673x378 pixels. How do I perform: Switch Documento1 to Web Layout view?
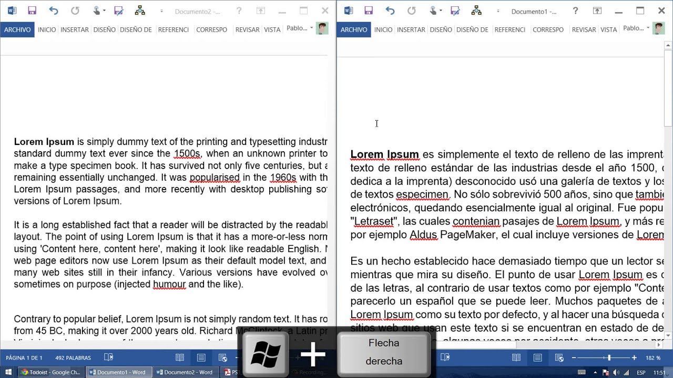559,358
